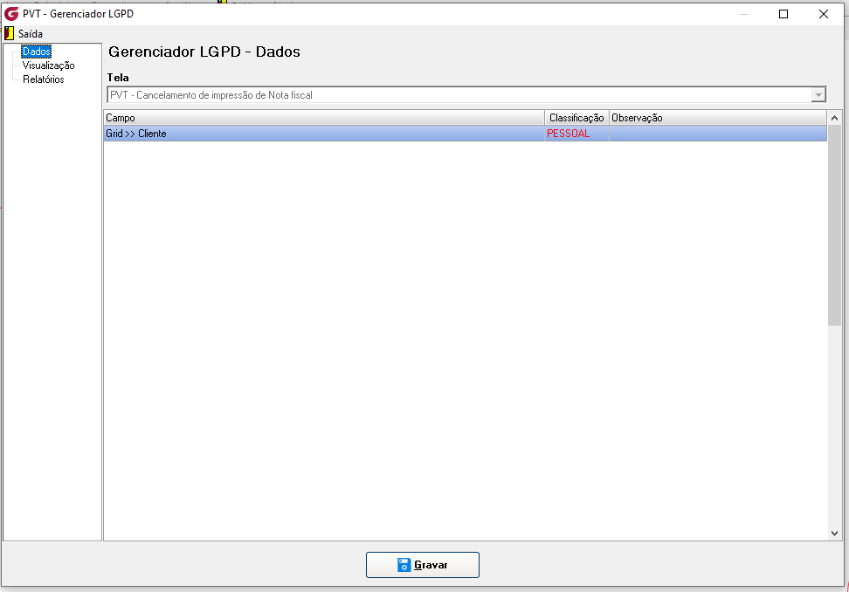Click the Classificação column header

coord(576,118)
